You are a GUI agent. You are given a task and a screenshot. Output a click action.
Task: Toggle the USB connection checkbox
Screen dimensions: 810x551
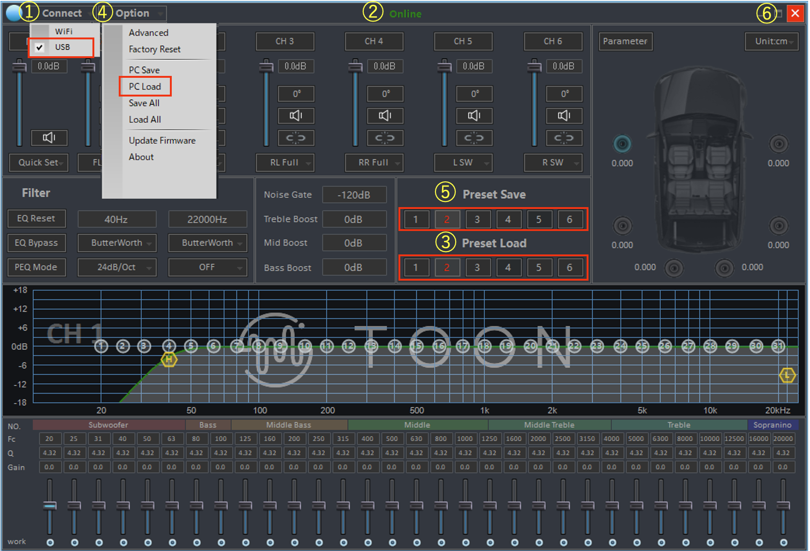[40, 47]
